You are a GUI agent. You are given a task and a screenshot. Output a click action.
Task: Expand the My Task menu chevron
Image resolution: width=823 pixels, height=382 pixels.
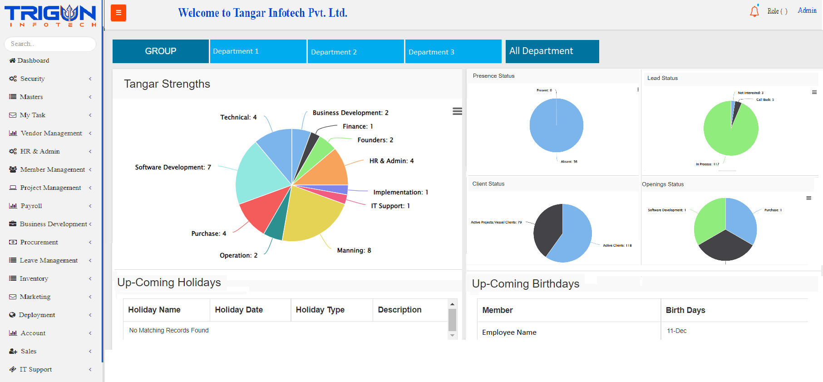coord(90,115)
